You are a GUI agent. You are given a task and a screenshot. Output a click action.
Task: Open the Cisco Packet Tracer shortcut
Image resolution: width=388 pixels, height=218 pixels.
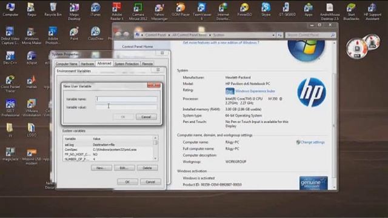click(10, 84)
